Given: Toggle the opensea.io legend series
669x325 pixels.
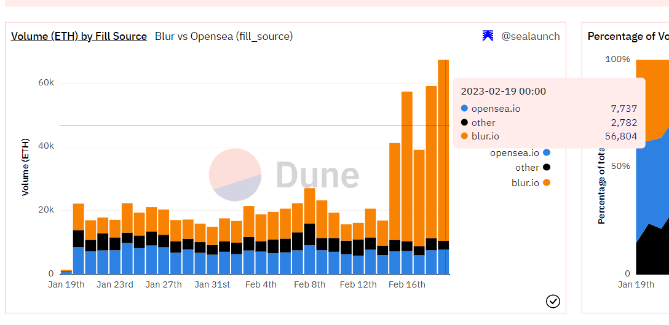Looking at the screenshot, I should (520, 152).
